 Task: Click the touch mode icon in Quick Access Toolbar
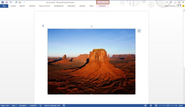pyautogui.click(x=20, y=2)
